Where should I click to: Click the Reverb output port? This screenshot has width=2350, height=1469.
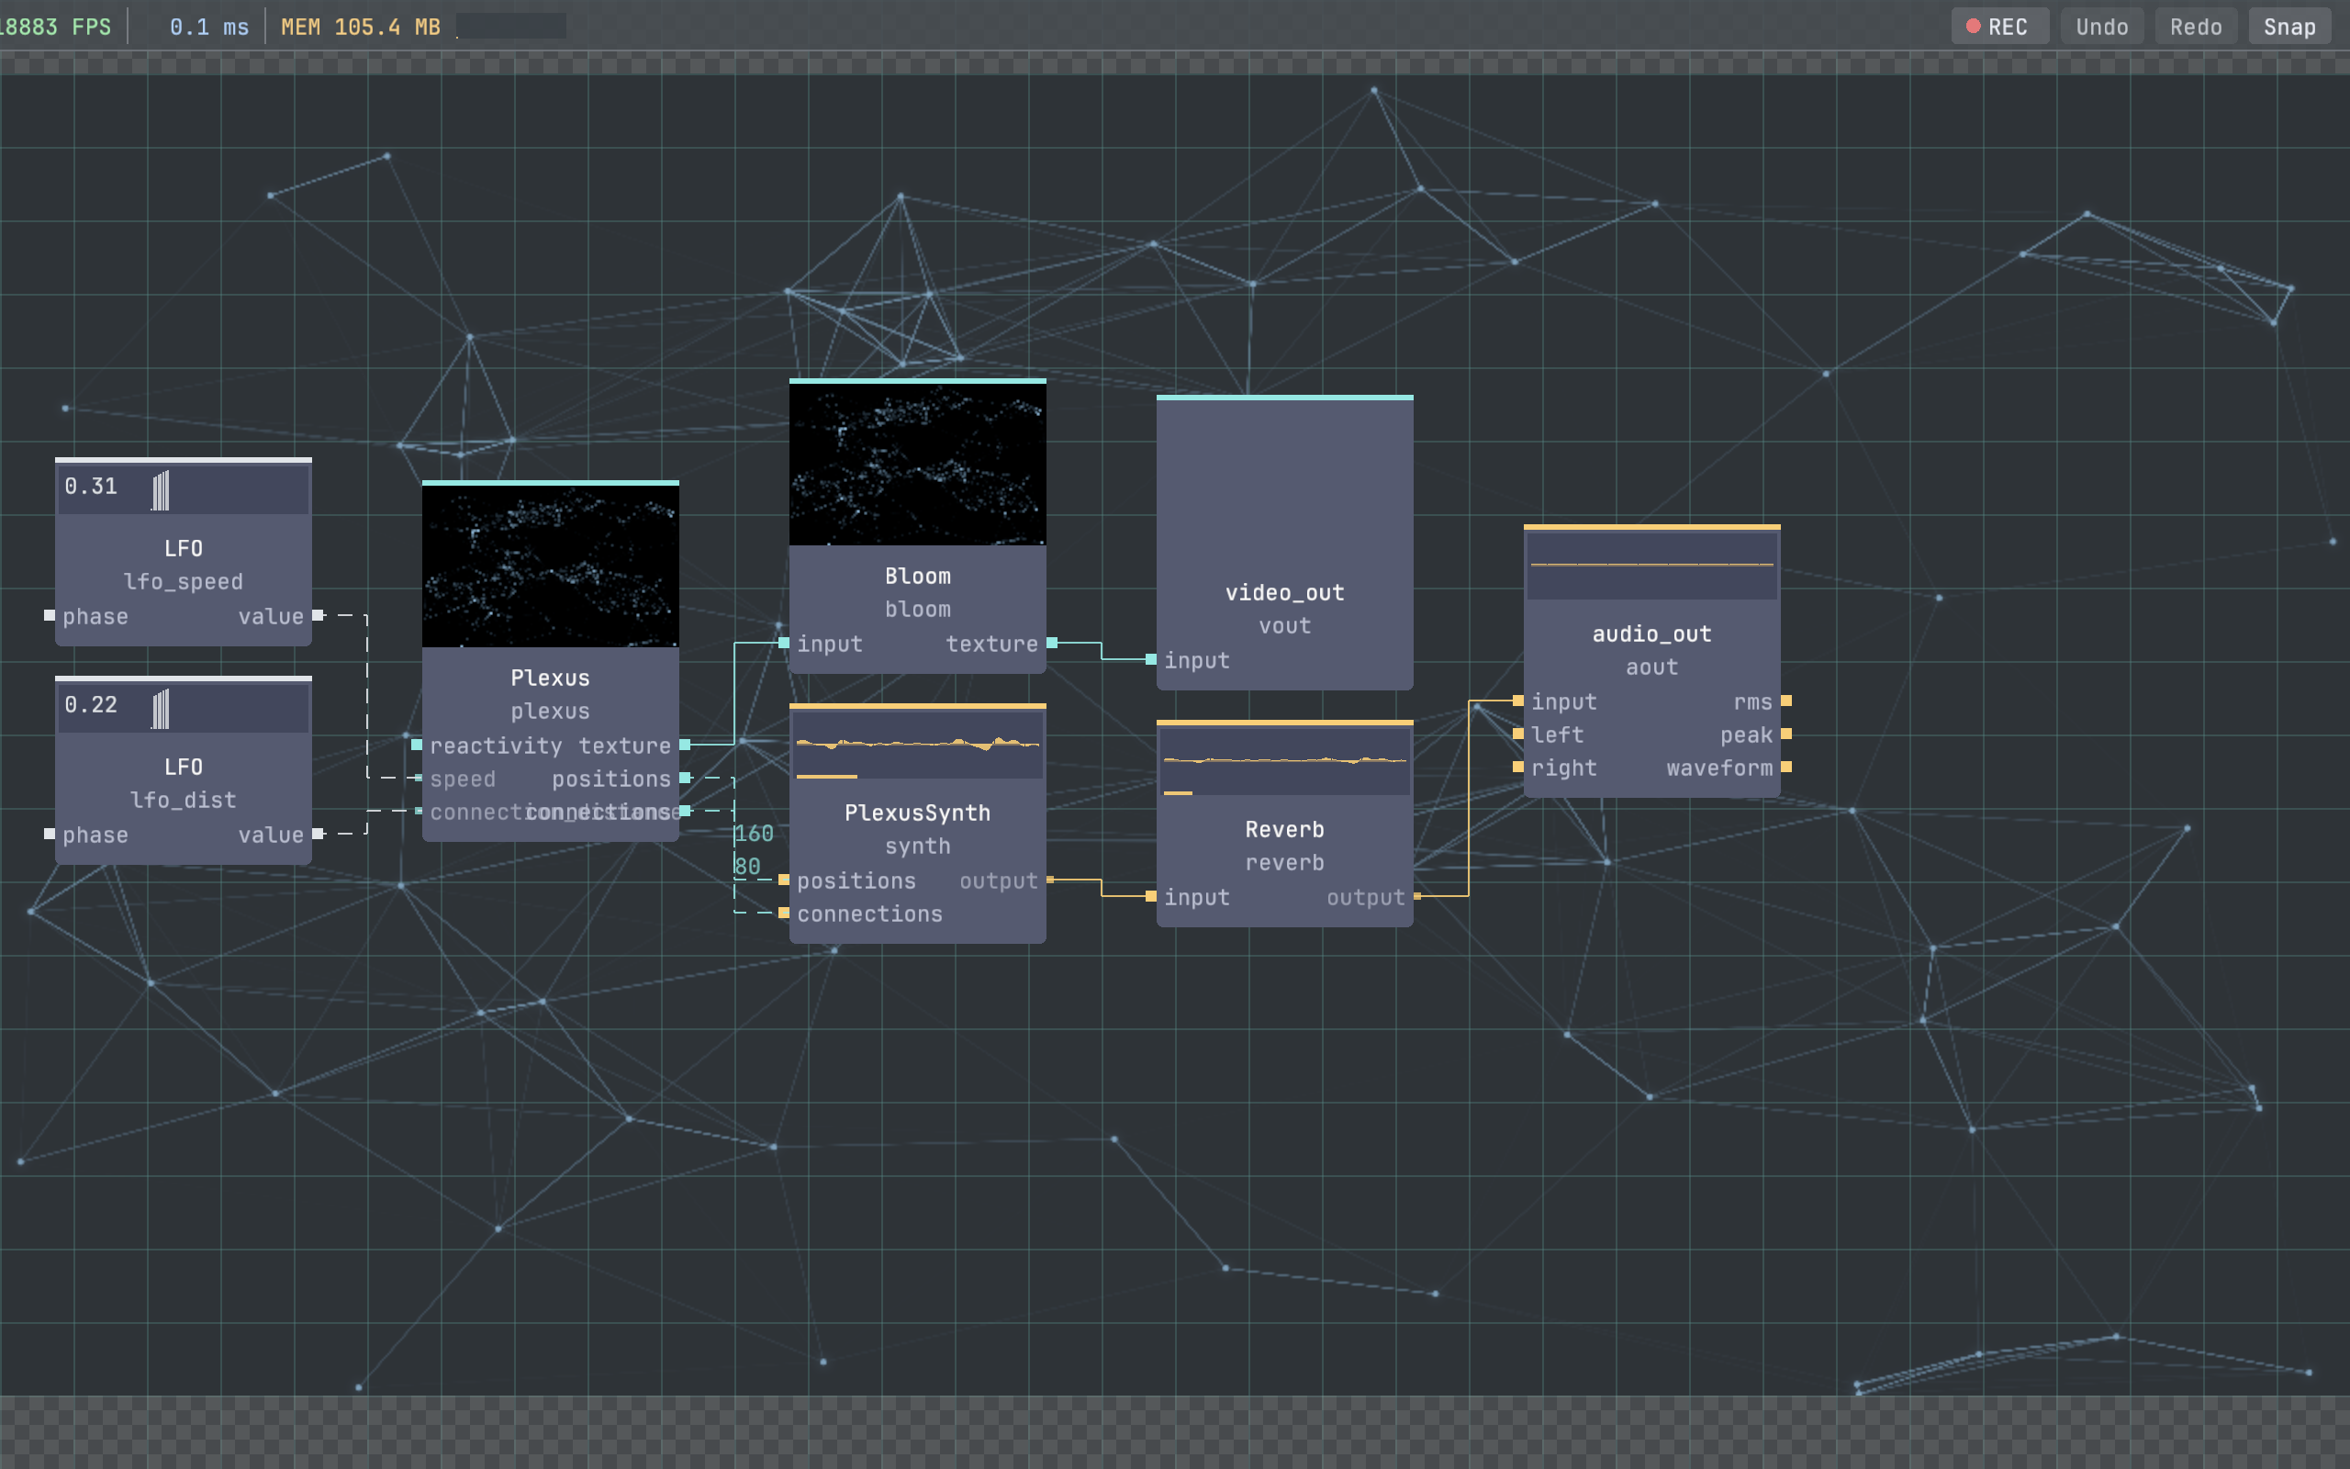point(1416,896)
